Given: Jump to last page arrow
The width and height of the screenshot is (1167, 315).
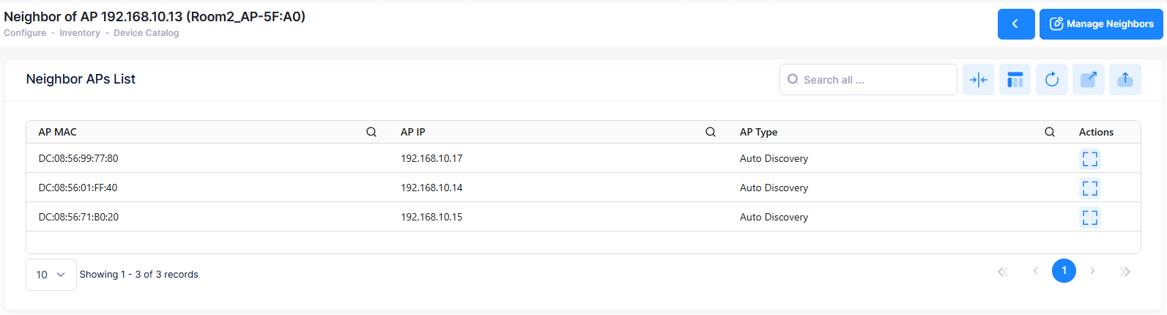Looking at the screenshot, I should tap(1125, 272).
